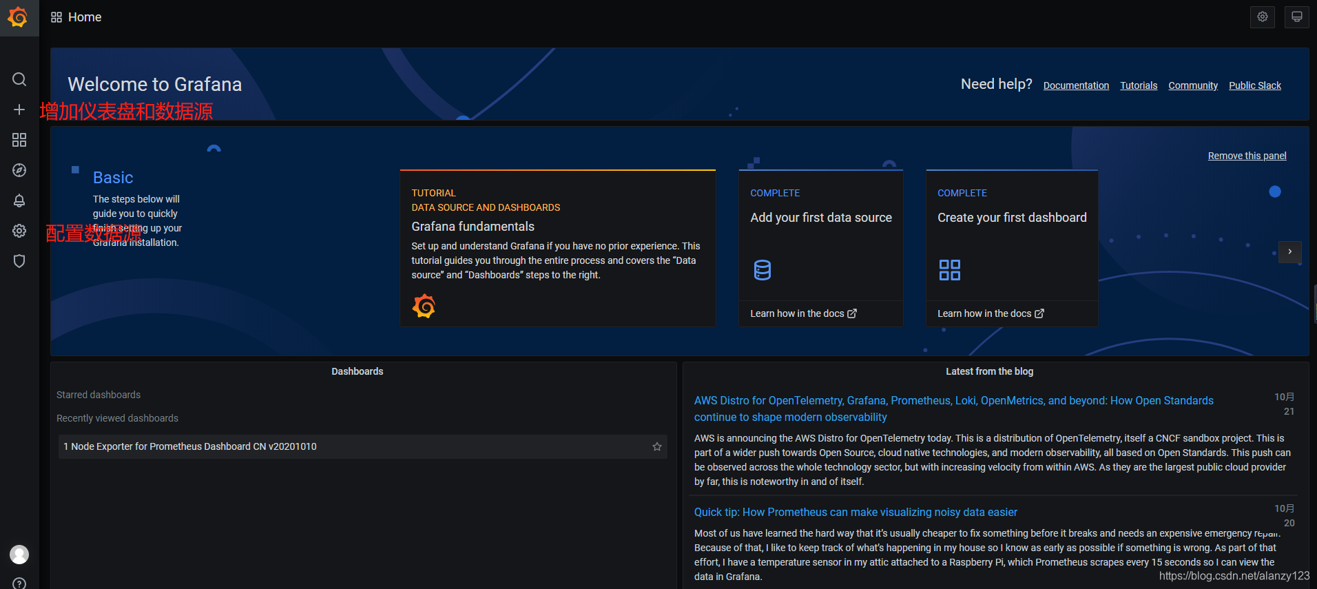
Task: Click the Grafana logo in sidebar
Action: click(19, 17)
